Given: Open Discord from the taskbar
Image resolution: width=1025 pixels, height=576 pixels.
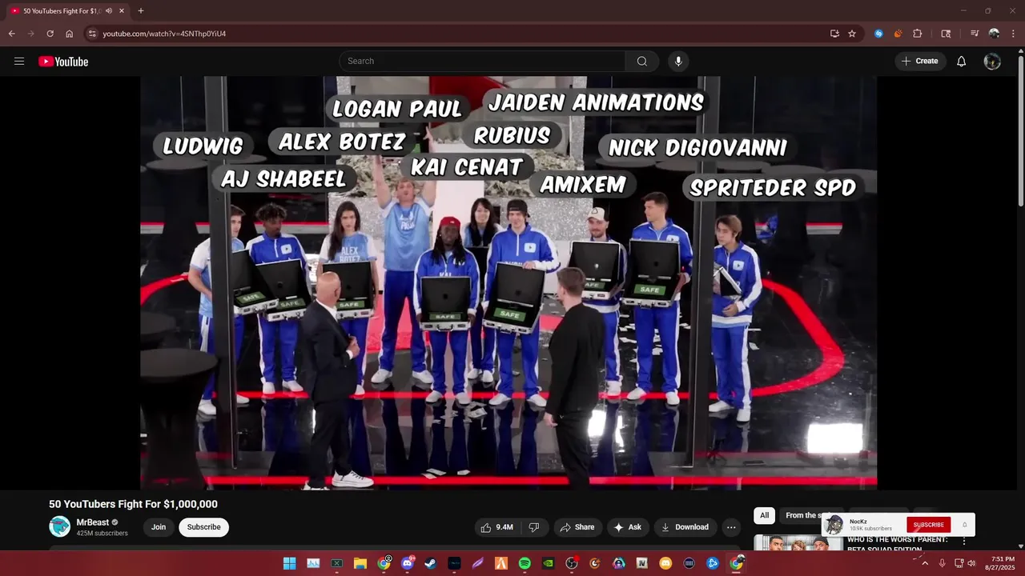Looking at the screenshot, I should click(x=408, y=563).
